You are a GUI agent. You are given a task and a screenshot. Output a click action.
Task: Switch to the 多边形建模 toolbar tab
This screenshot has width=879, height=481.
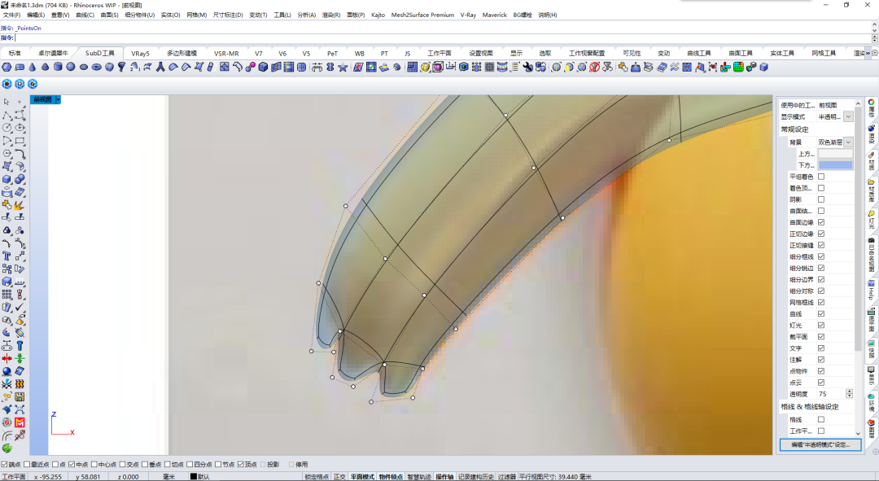point(181,53)
